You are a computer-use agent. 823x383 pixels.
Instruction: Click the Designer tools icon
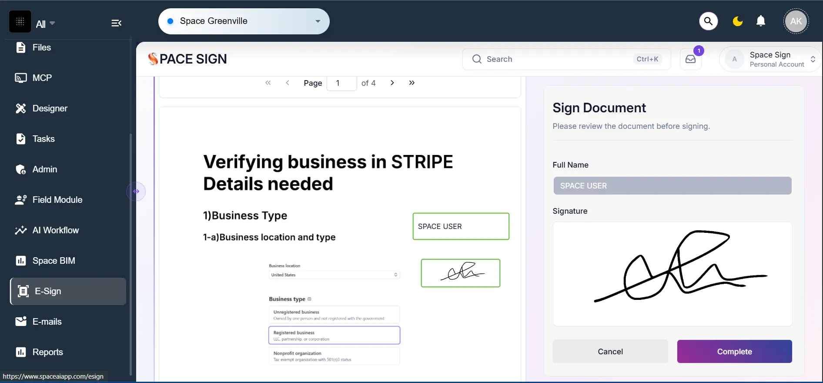pos(20,108)
